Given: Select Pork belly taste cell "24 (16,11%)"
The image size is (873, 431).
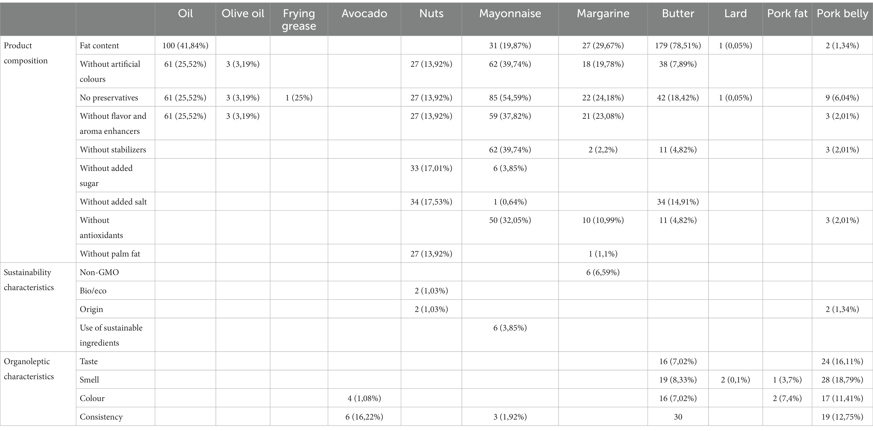Looking at the screenshot, I should click(x=842, y=362).
